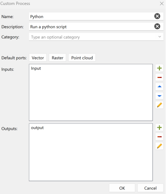Viewport: 166px width, 194px height.
Task: Select the 'Input' item in Inputs list
Action: coord(36,68)
